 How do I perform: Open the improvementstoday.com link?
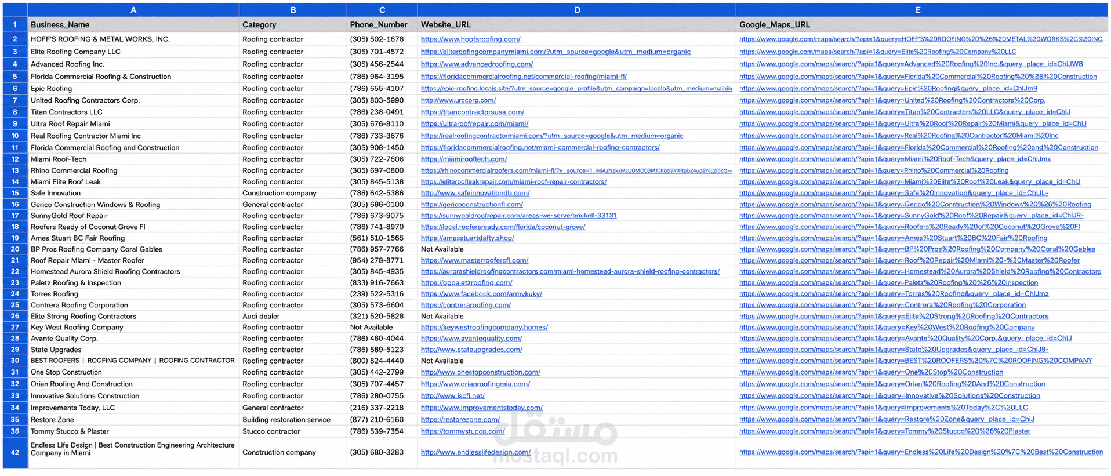tap(482, 408)
